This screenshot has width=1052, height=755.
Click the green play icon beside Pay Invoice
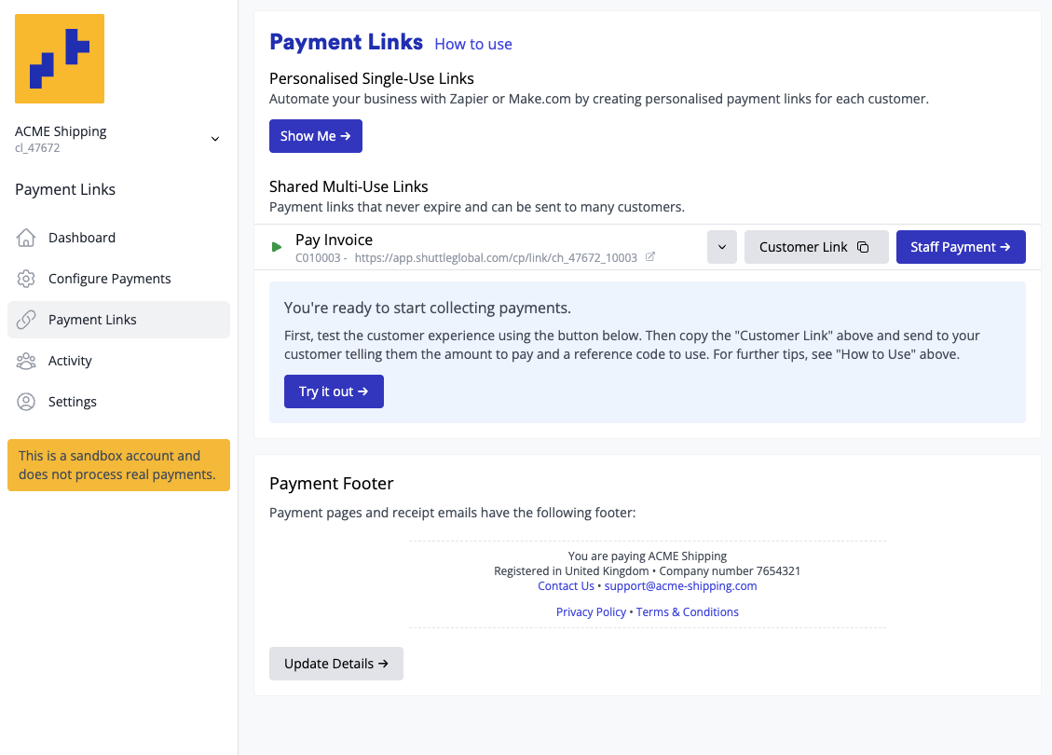pos(277,247)
